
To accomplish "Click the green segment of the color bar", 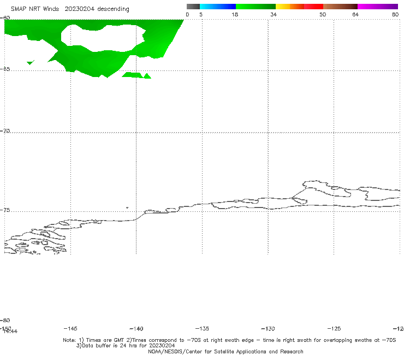I will click(x=256, y=7).
